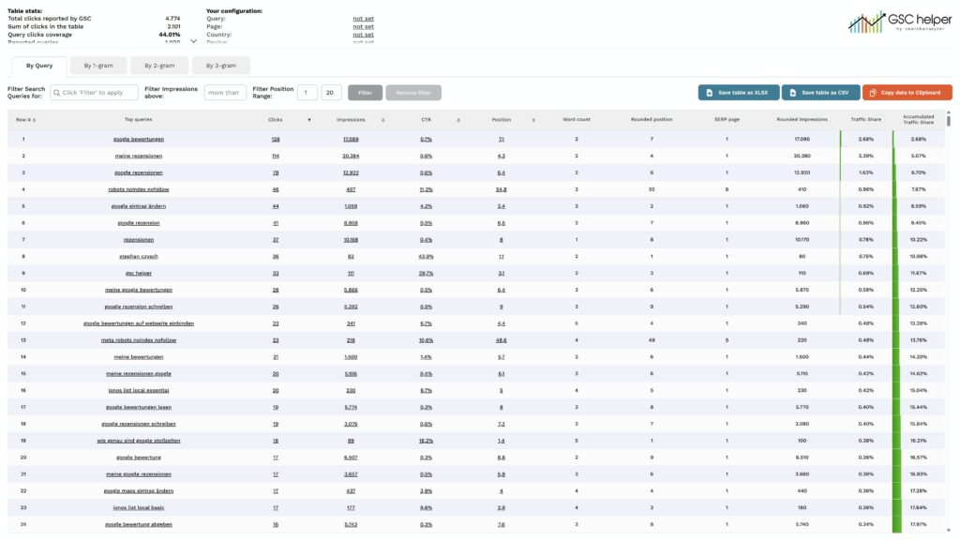960x540 pixels.
Task: Focus the Filter Impressions 'more than' field
Action: [x=225, y=93]
